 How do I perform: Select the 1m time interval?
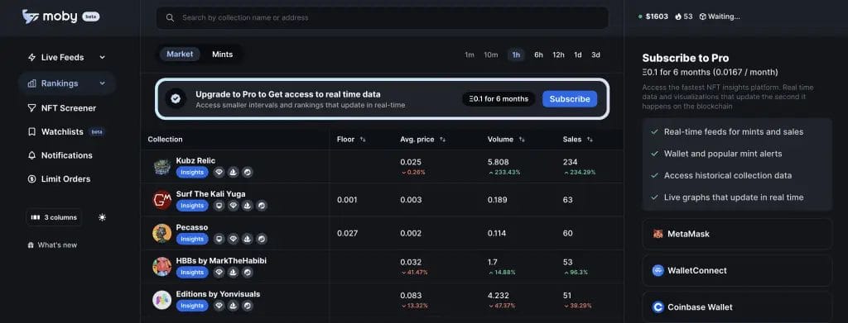(470, 55)
